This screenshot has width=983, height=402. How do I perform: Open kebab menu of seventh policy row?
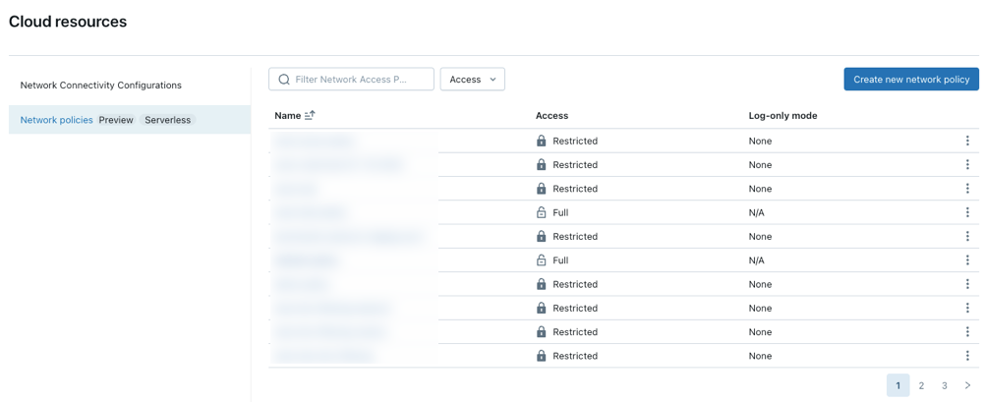point(967,283)
